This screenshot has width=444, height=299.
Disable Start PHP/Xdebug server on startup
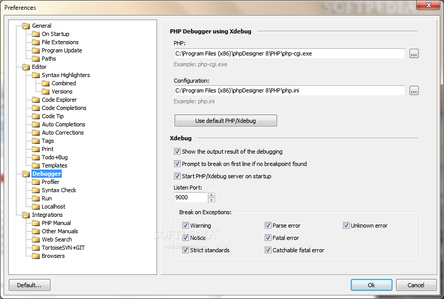[177, 176]
